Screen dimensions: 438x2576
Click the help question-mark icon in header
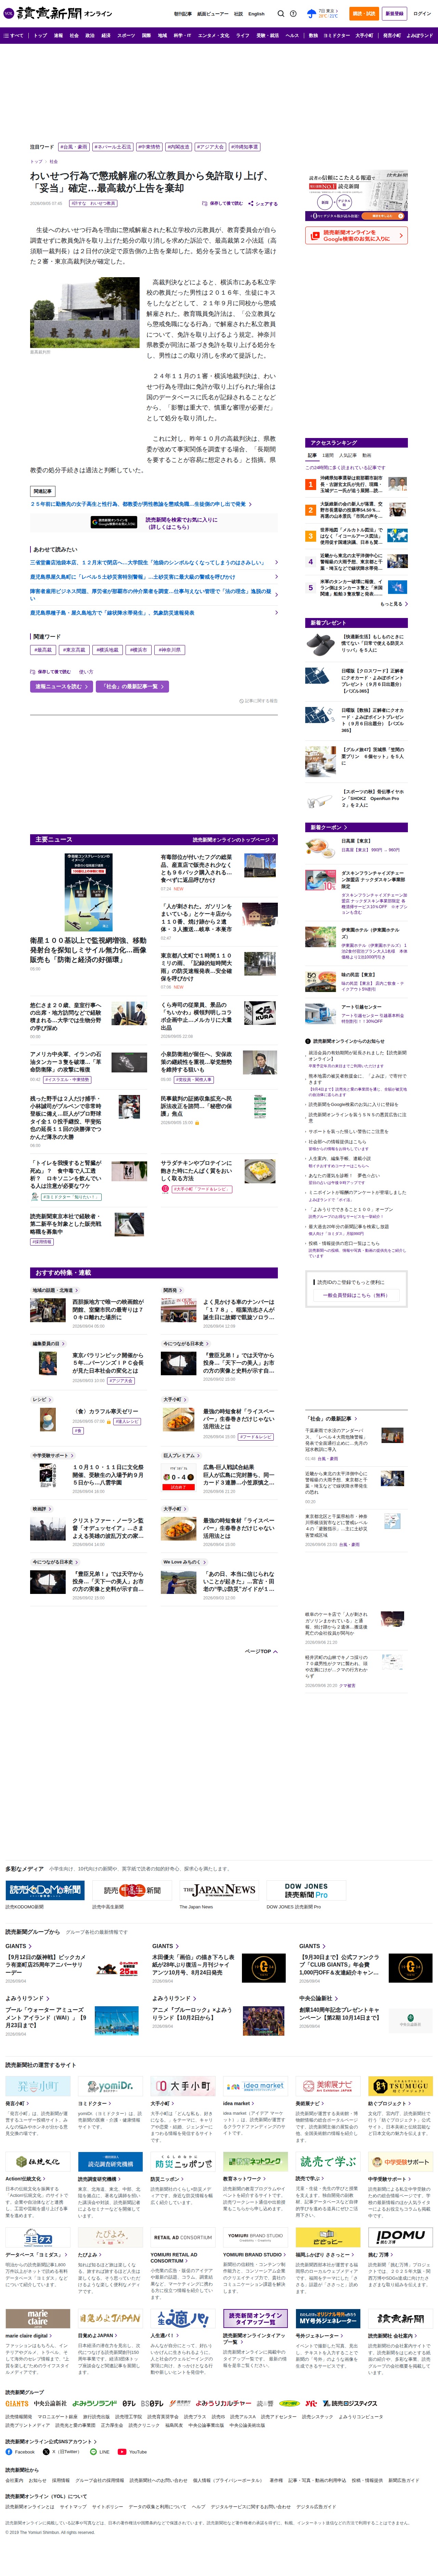pos(293,14)
